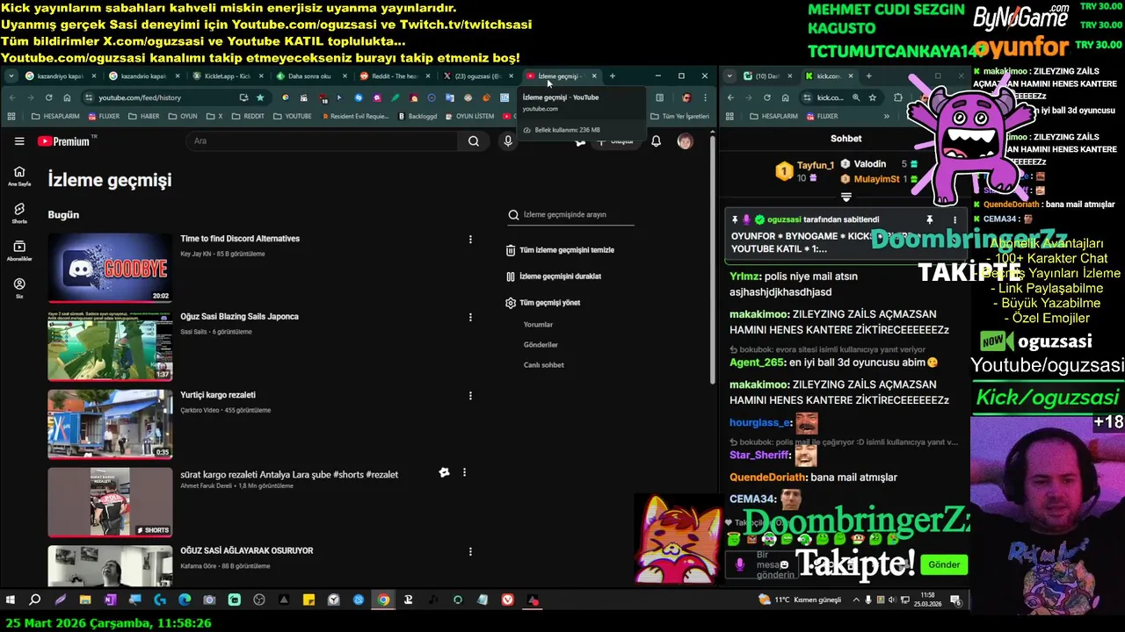Open the Tüm Yer İşaretleri folder
Screen dimensions: 1125x632
pyautogui.click(x=679, y=116)
